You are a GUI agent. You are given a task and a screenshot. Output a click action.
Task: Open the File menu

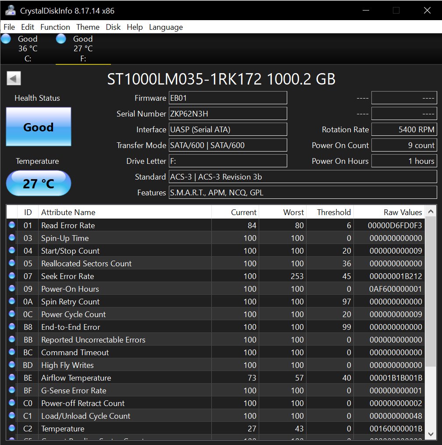(9, 27)
